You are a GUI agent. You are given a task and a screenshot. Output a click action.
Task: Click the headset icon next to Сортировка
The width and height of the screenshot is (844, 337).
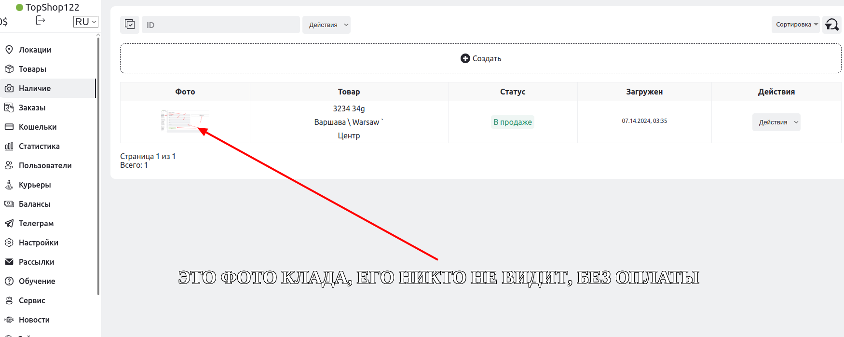click(x=832, y=25)
